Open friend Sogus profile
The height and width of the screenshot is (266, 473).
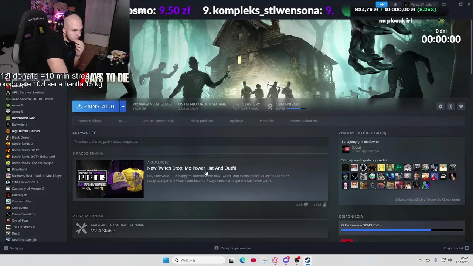(357, 147)
